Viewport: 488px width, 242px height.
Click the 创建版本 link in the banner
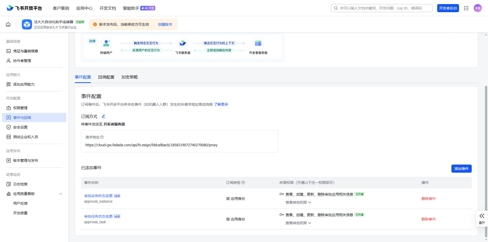165,24
